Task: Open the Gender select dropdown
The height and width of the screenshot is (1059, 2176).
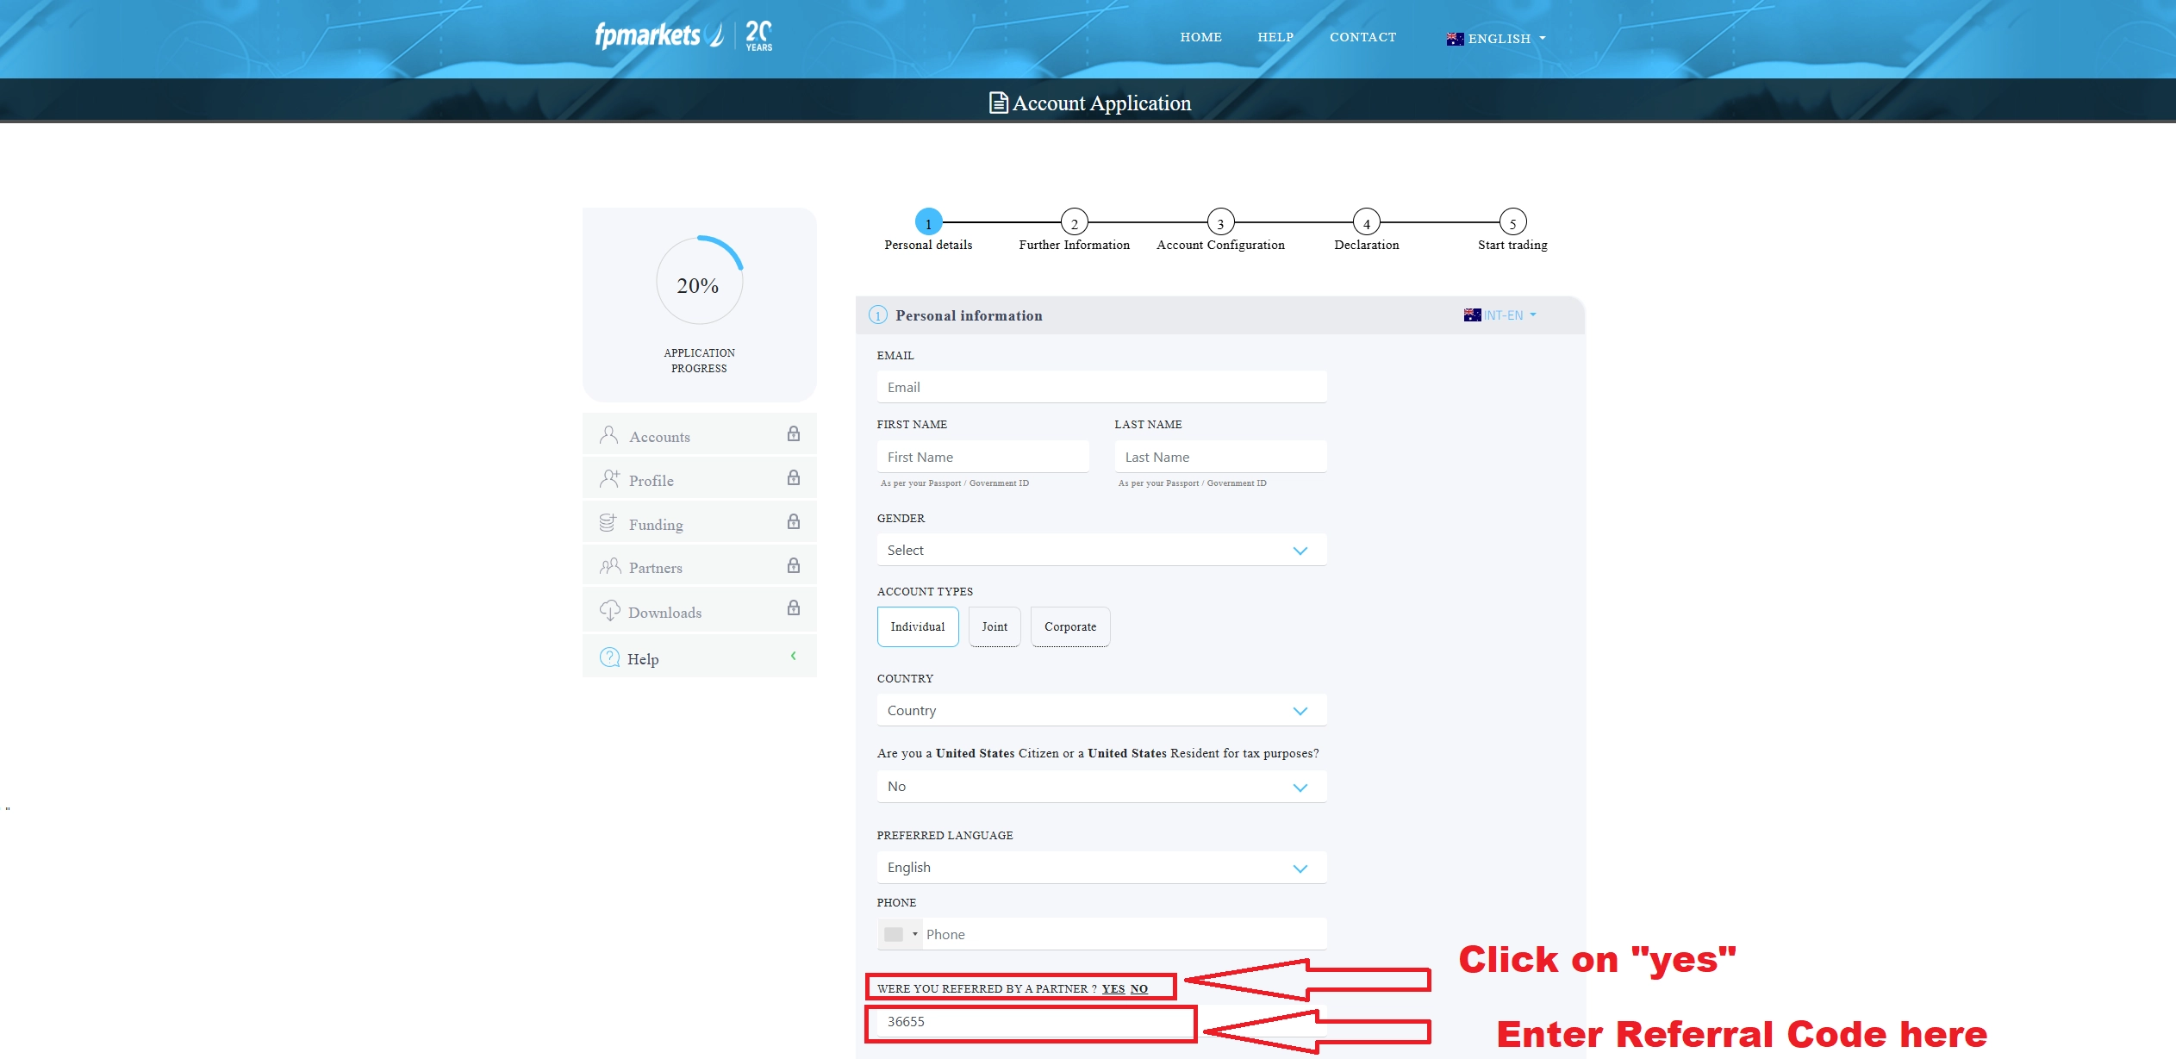Action: point(1100,550)
